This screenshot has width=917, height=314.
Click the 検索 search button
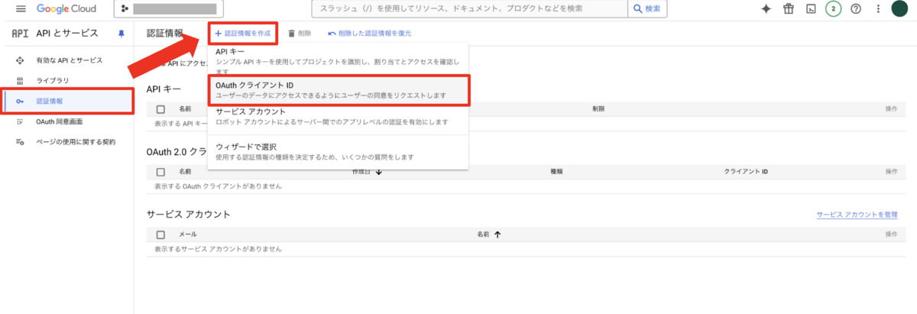click(x=646, y=8)
